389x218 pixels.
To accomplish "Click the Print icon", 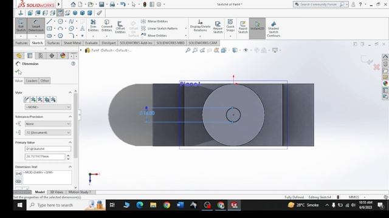I will coord(112,4).
